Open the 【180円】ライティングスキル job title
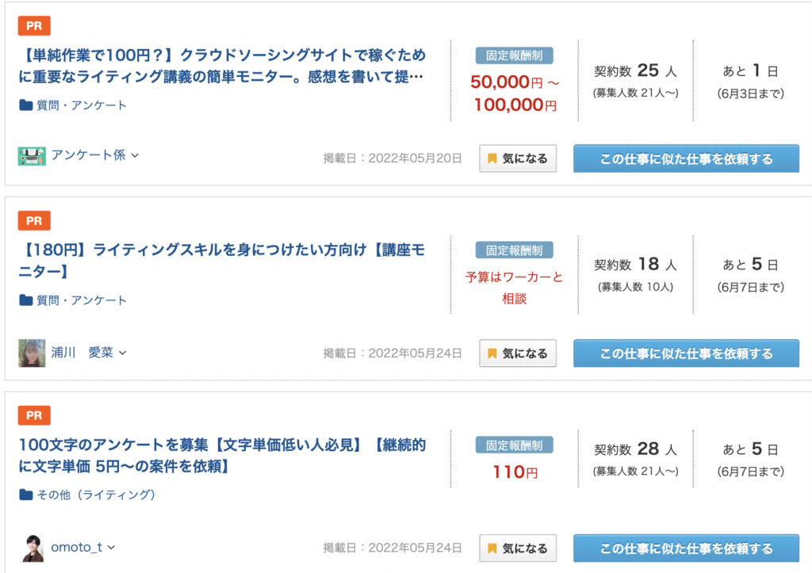 [222, 261]
